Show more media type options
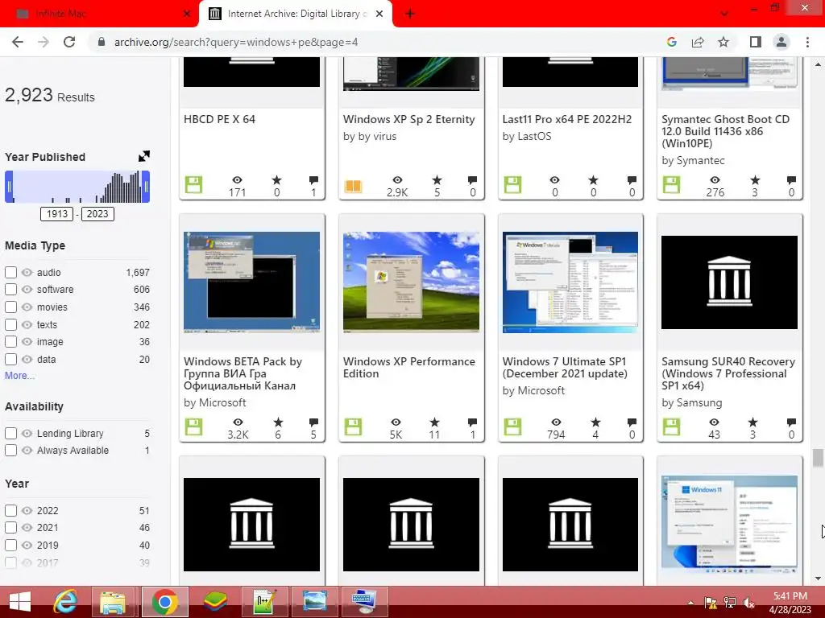The height and width of the screenshot is (618, 825). [x=19, y=375]
